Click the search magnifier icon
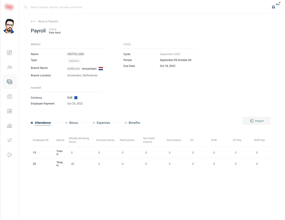Viewport: 285px width, 220px height. [x=26, y=7]
